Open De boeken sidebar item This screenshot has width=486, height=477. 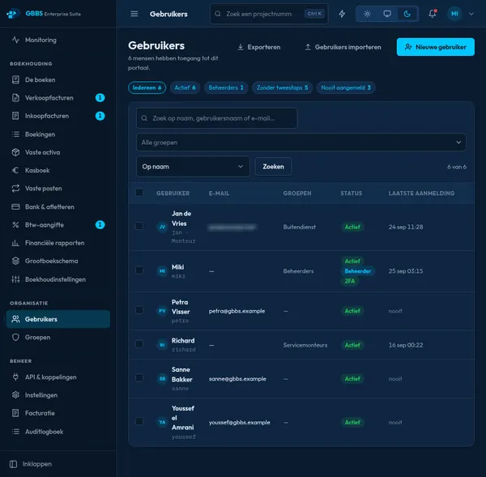[x=58, y=79]
